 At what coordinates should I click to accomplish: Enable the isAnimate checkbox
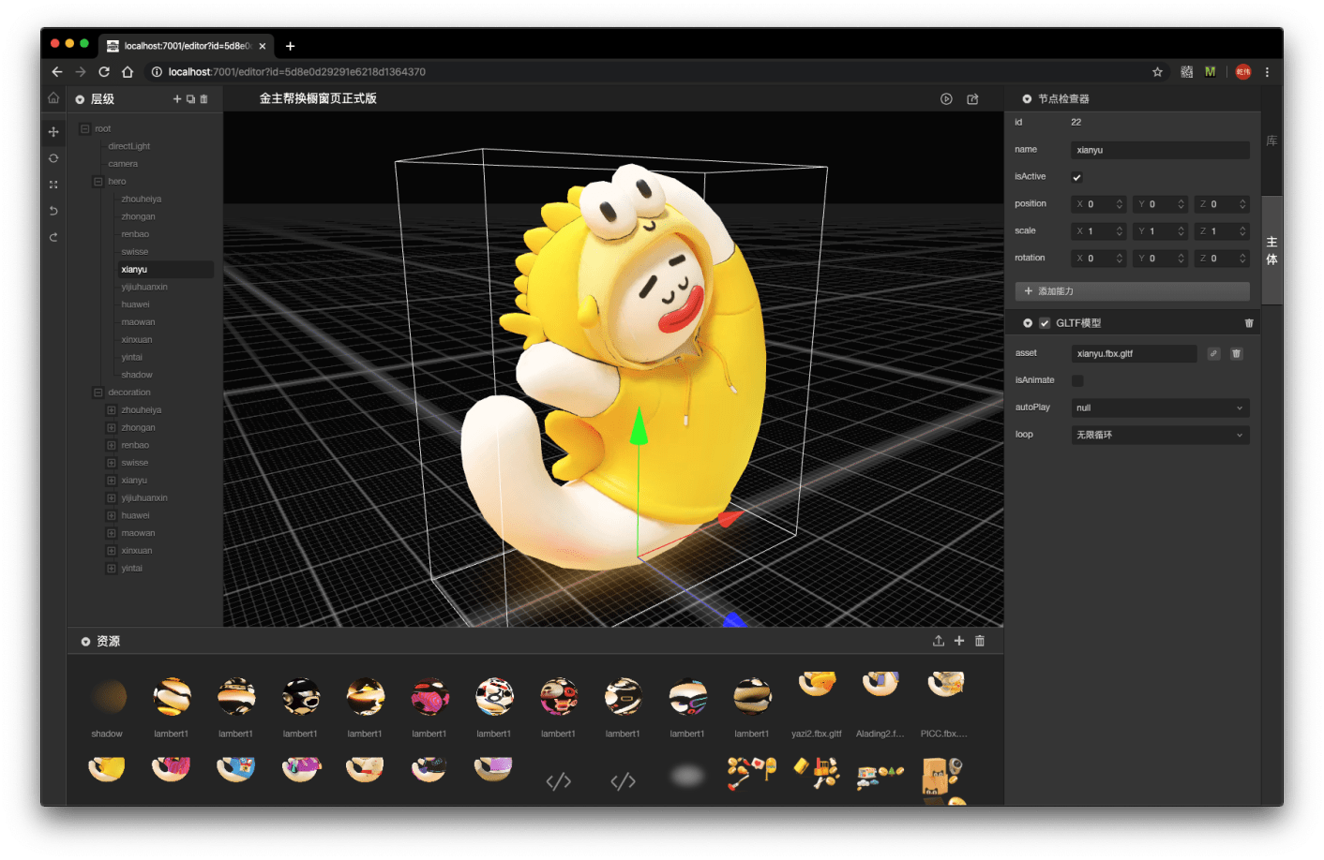(x=1078, y=380)
